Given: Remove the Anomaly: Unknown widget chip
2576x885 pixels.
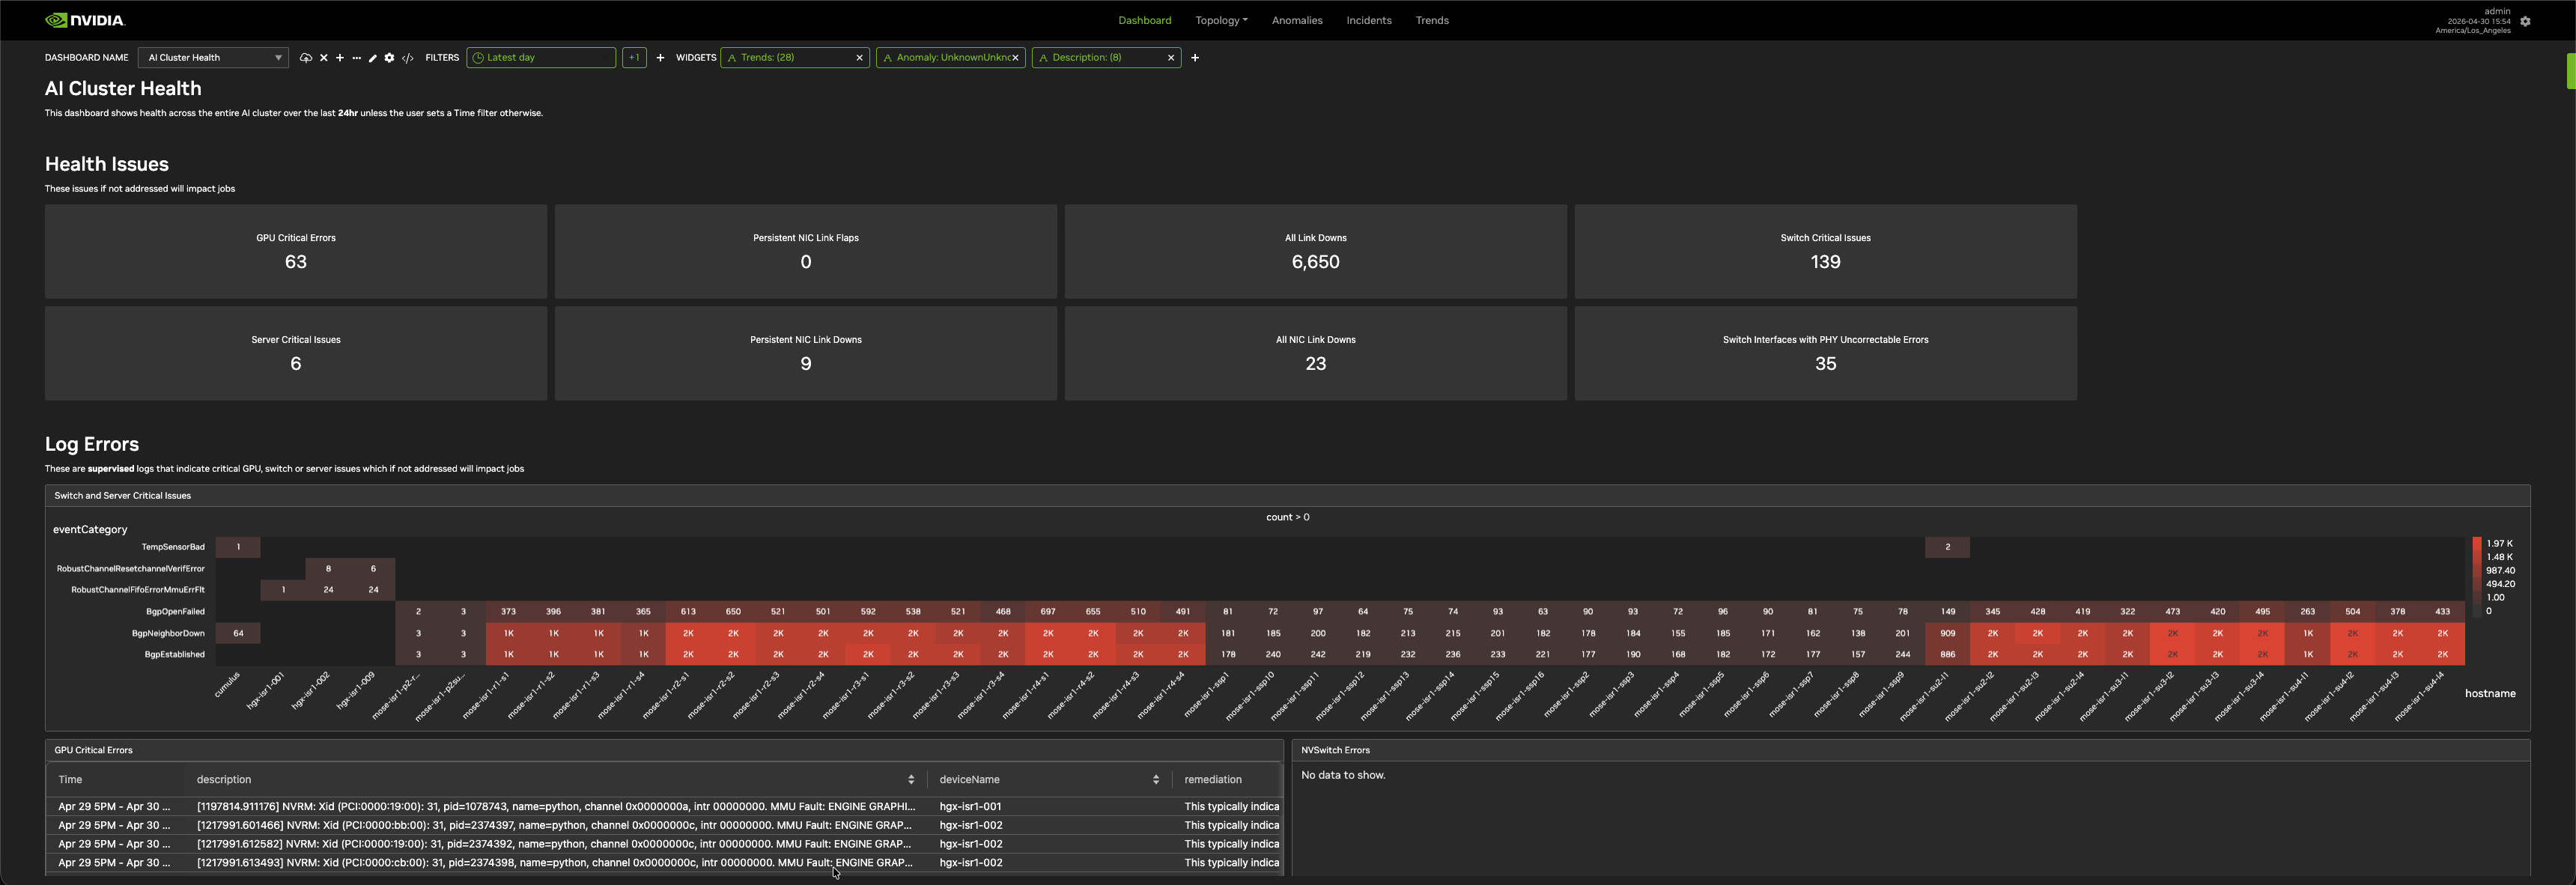Looking at the screenshot, I should pyautogui.click(x=1015, y=58).
